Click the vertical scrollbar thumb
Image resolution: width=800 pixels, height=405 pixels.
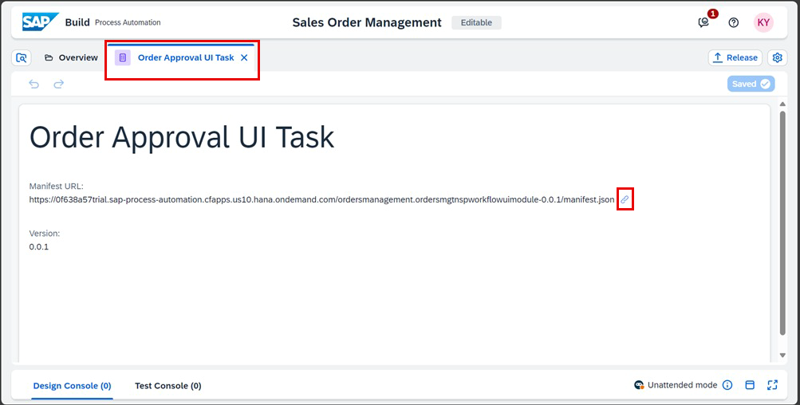782,223
